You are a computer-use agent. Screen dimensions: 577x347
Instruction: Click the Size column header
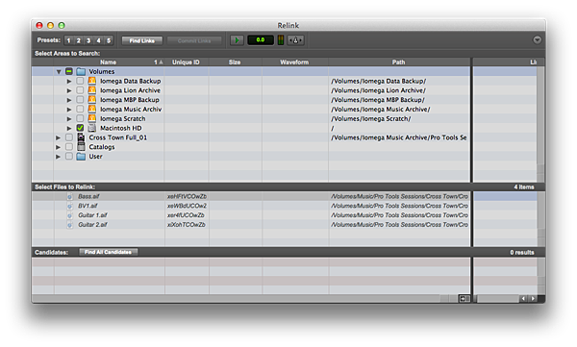[x=235, y=62]
